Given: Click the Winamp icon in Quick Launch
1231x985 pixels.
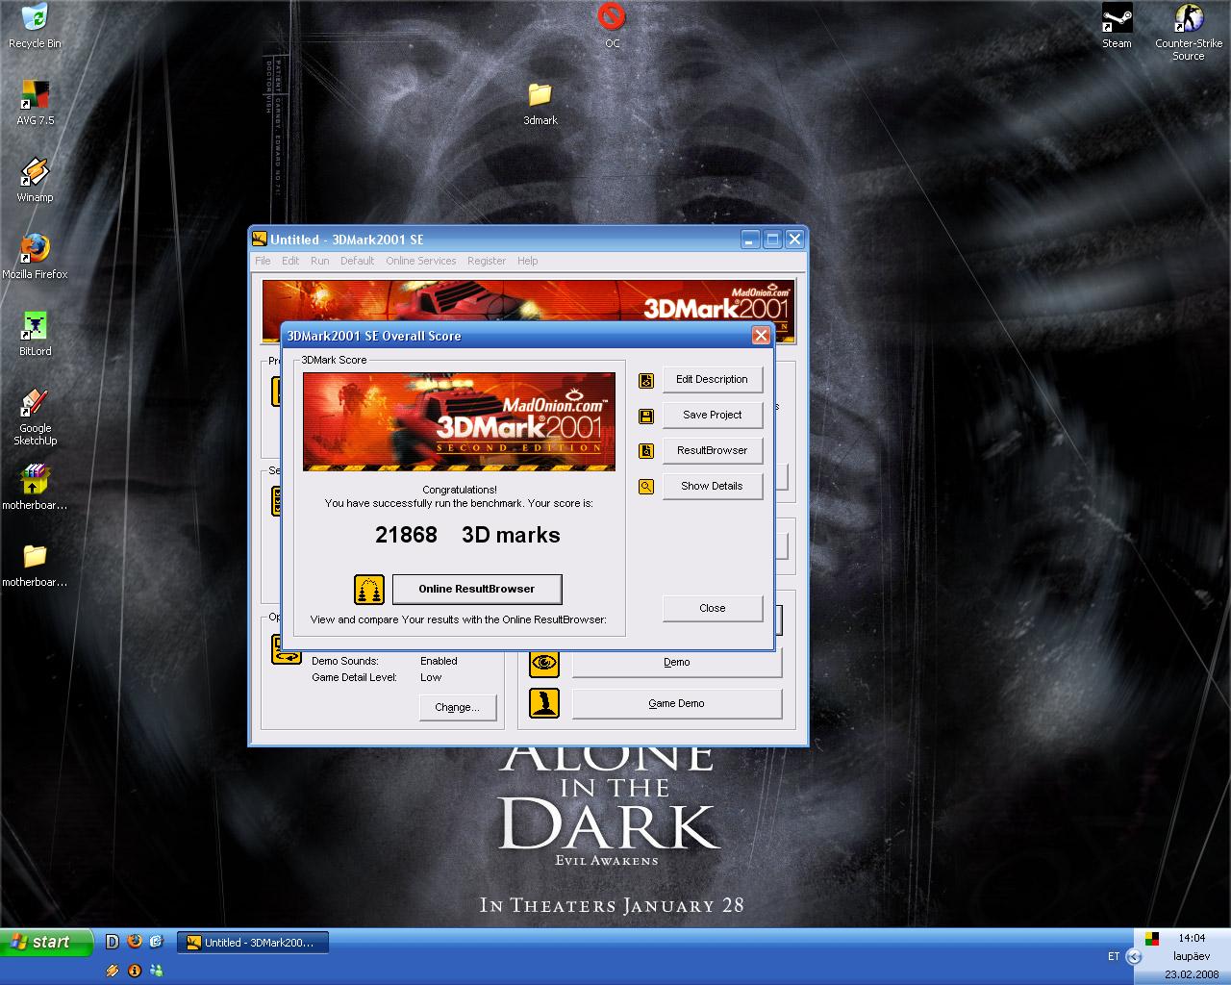Looking at the screenshot, I should click(113, 971).
